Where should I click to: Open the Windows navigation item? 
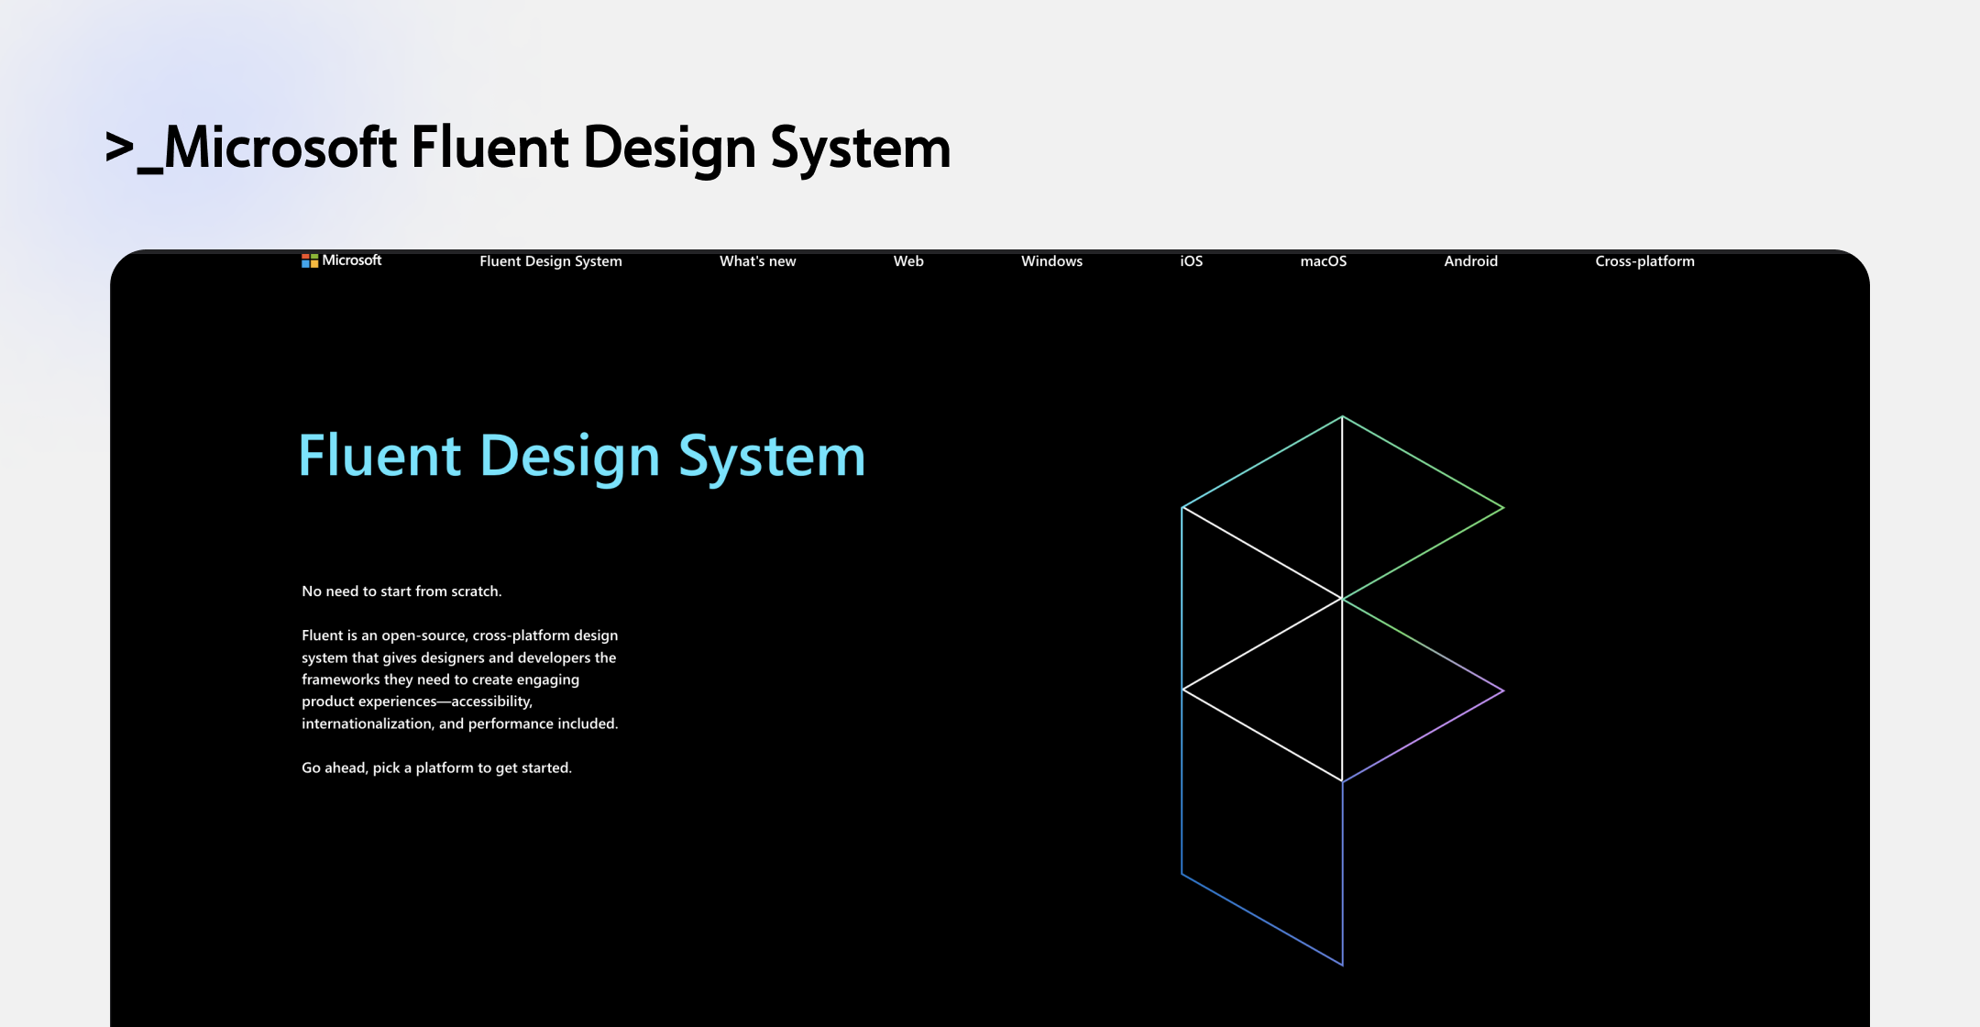[1051, 261]
